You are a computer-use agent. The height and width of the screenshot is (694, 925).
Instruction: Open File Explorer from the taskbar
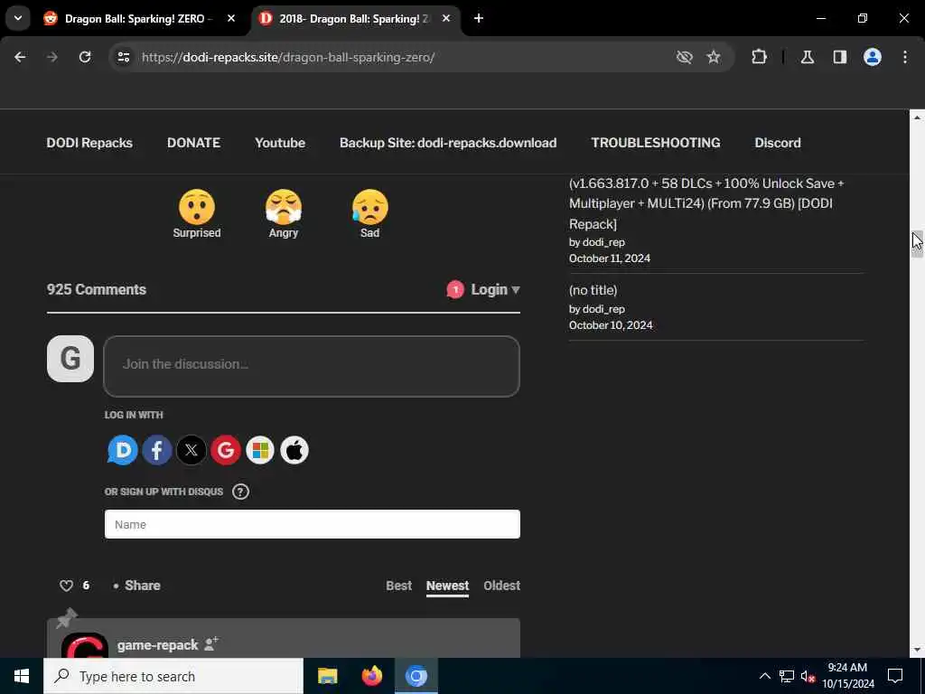(x=327, y=676)
